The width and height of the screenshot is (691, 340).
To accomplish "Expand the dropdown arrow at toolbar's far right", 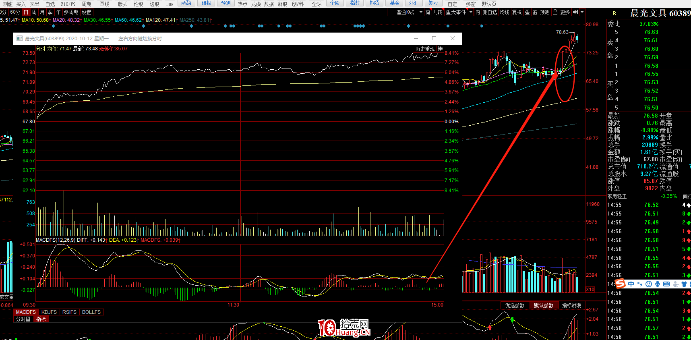I will (x=582, y=12).
